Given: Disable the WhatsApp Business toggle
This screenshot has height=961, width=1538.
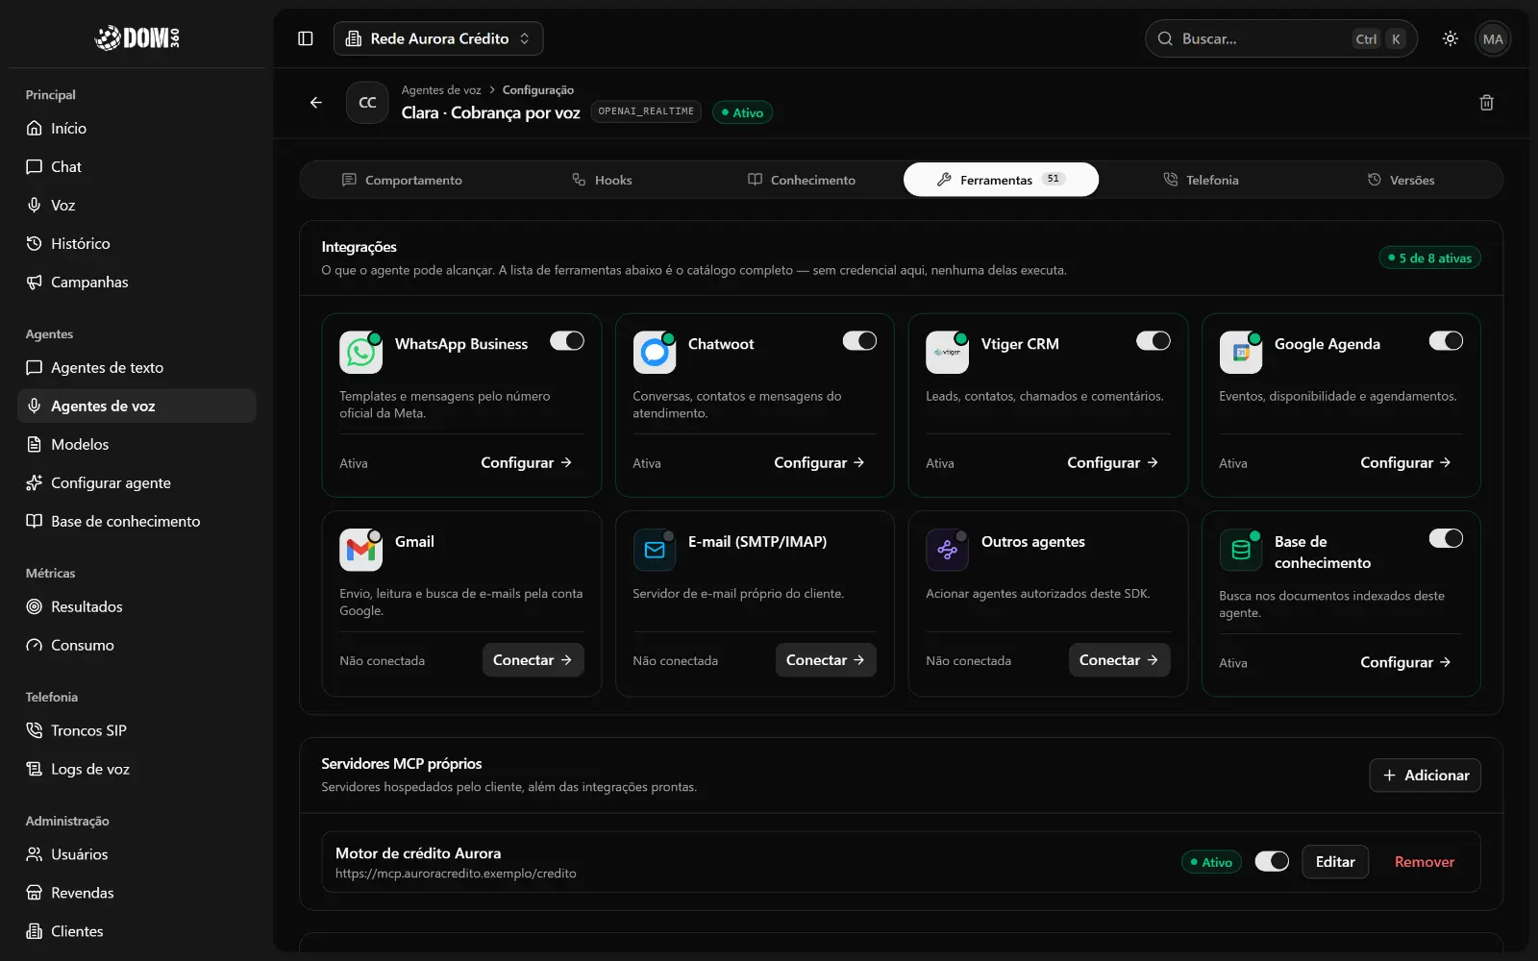Looking at the screenshot, I should (x=567, y=341).
